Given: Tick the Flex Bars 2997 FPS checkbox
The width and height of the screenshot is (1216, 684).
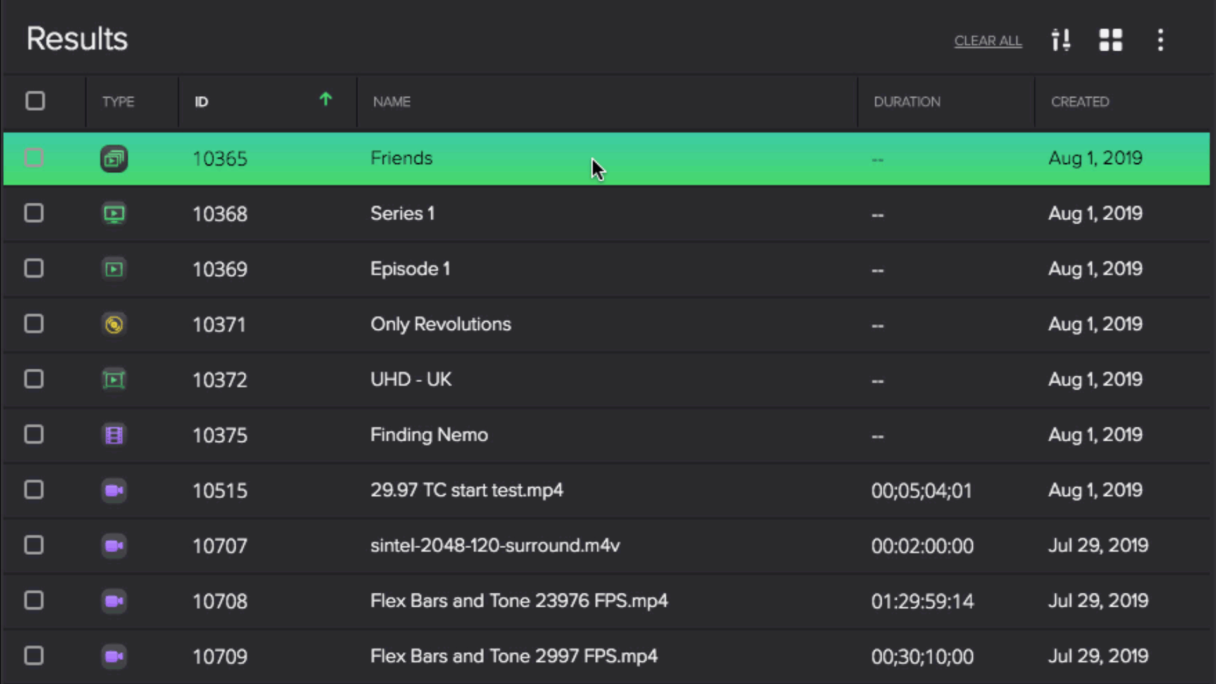Looking at the screenshot, I should (34, 656).
